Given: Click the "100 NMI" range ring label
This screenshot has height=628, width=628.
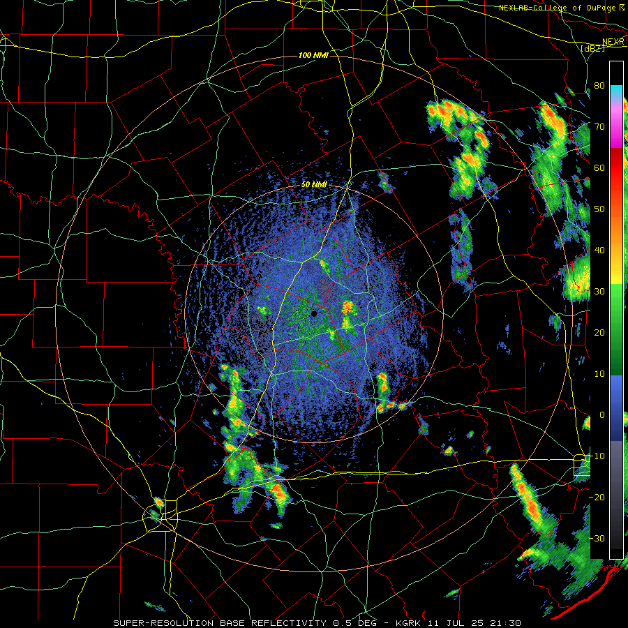Looking at the screenshot, I should 313,55.
